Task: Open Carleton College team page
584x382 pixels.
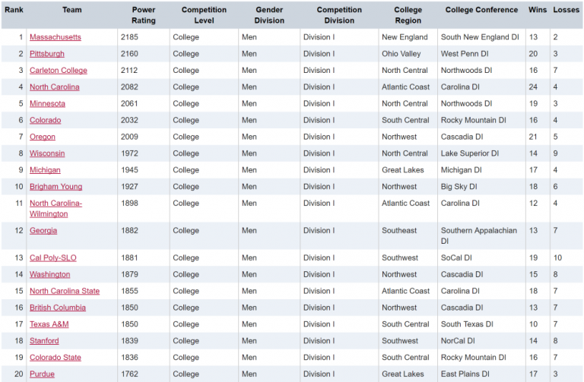Action: [58, 71]
